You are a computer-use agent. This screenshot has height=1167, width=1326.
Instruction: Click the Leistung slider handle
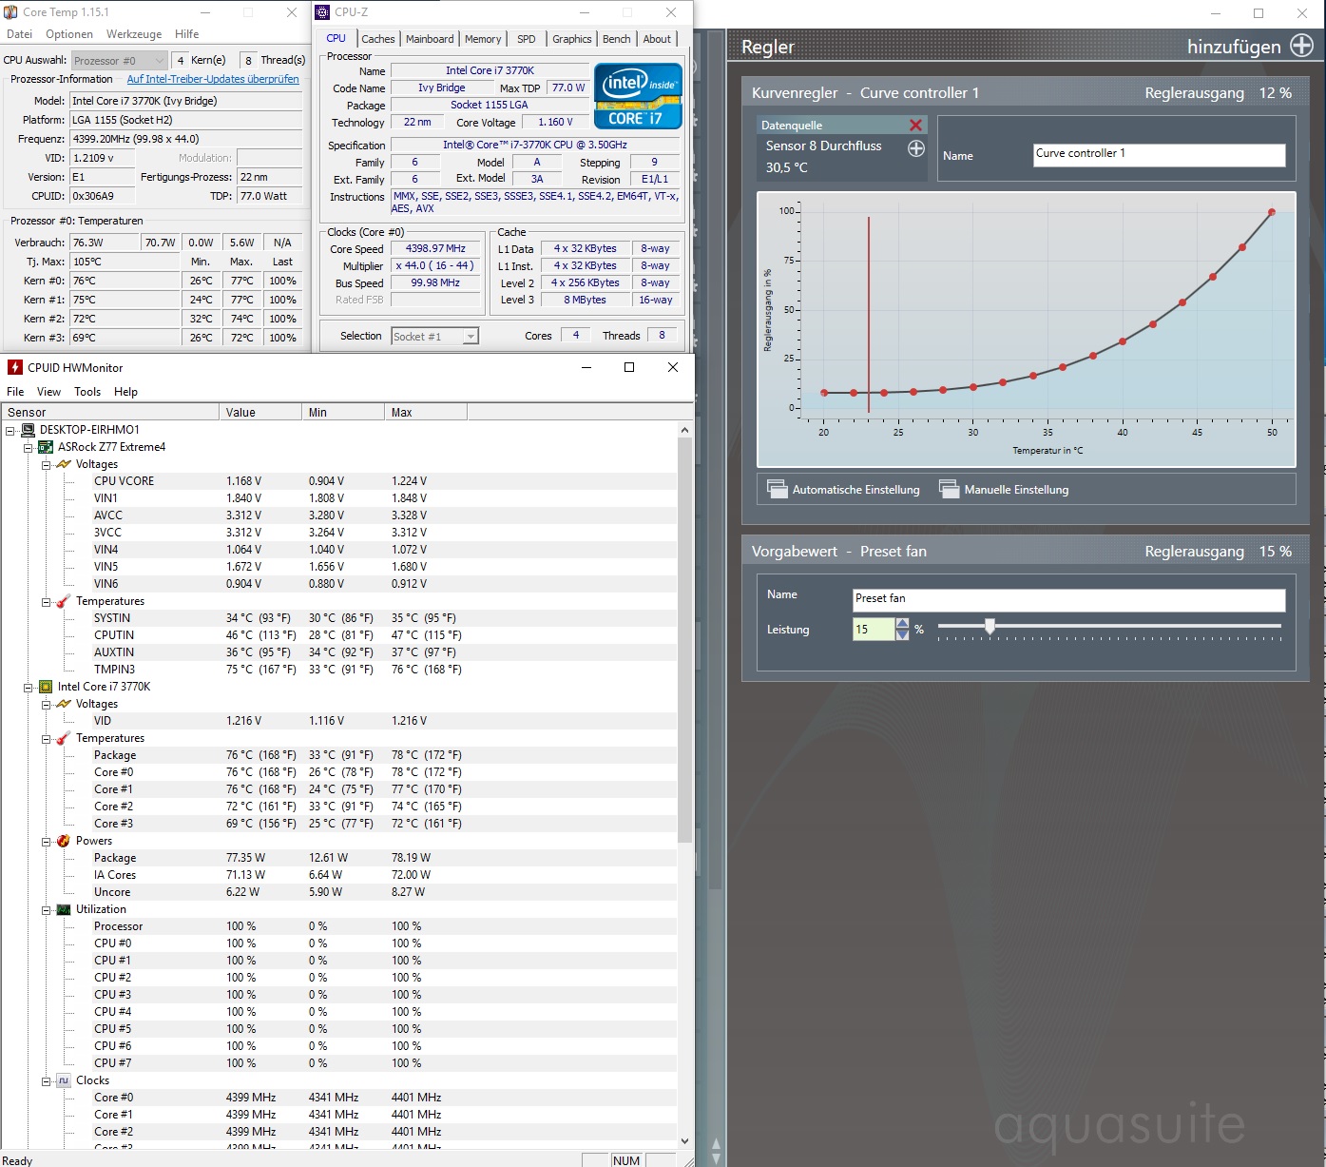990,626
